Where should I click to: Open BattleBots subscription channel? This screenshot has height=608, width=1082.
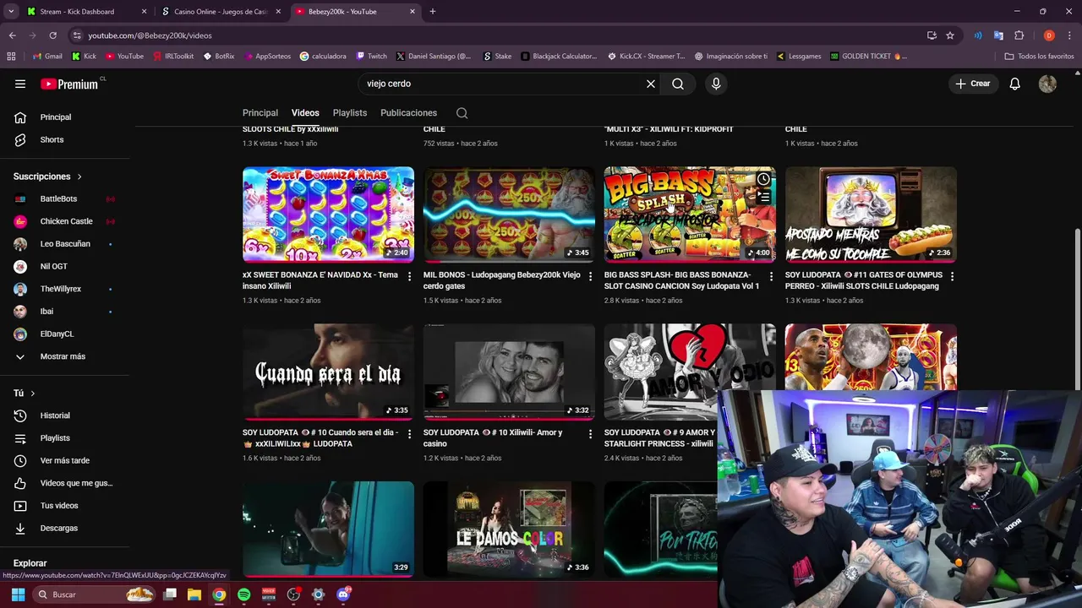pos(58,199)
